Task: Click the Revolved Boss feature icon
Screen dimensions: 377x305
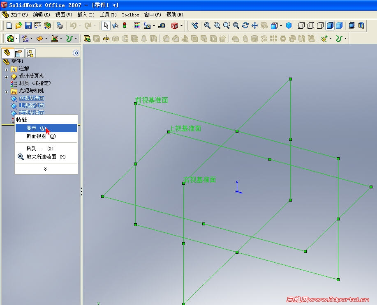Action: coord(106,39)
